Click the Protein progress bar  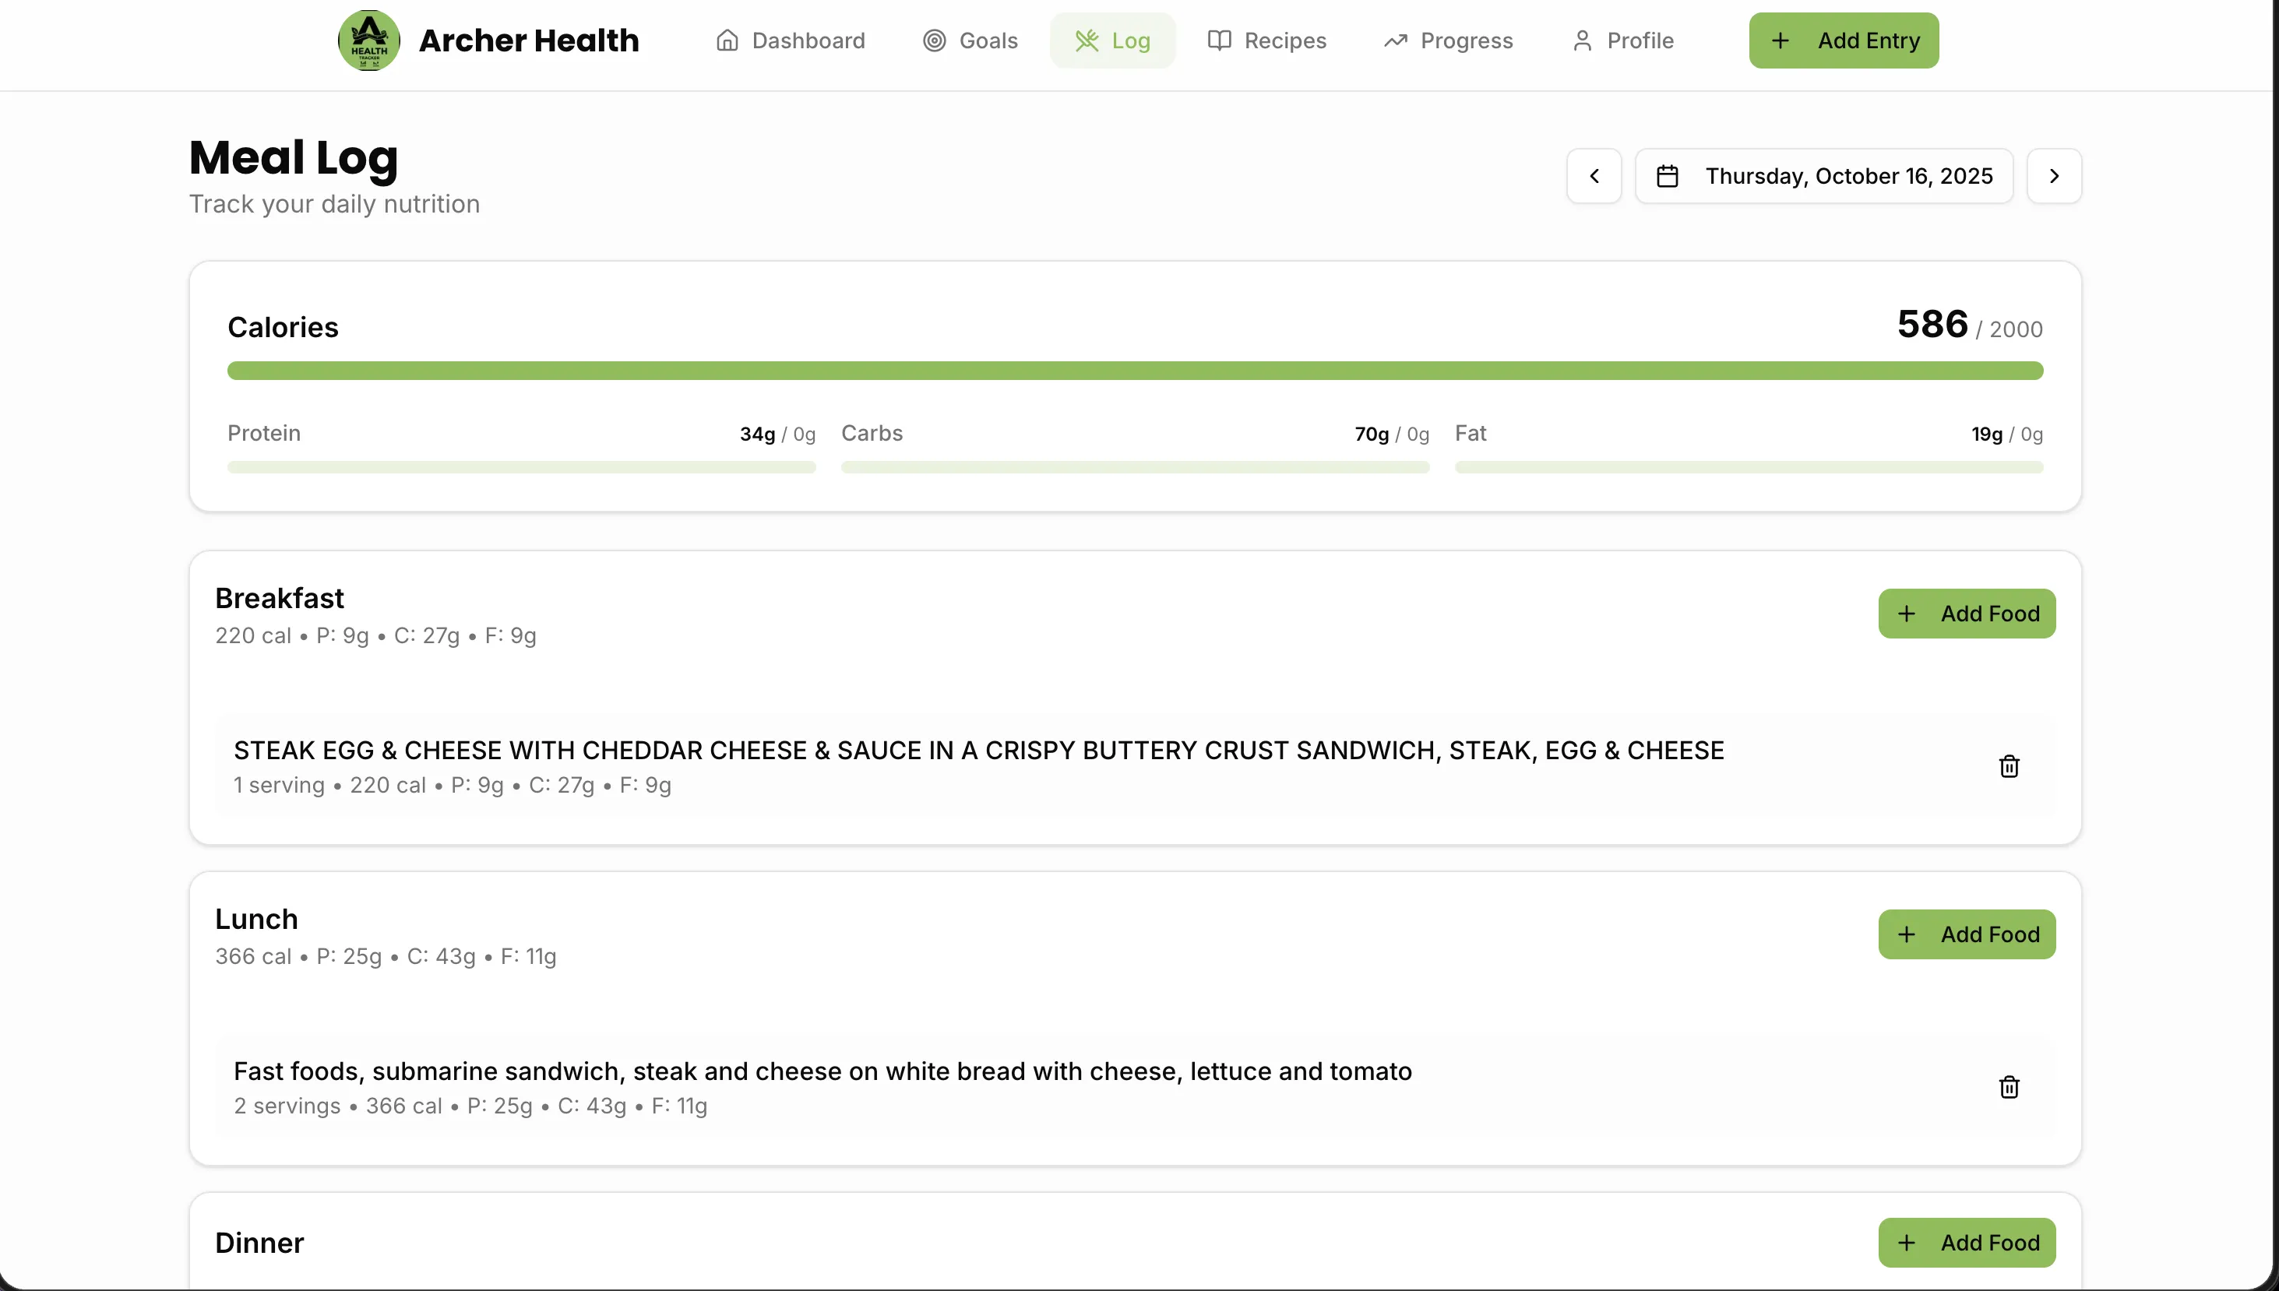tap(521, 467)
